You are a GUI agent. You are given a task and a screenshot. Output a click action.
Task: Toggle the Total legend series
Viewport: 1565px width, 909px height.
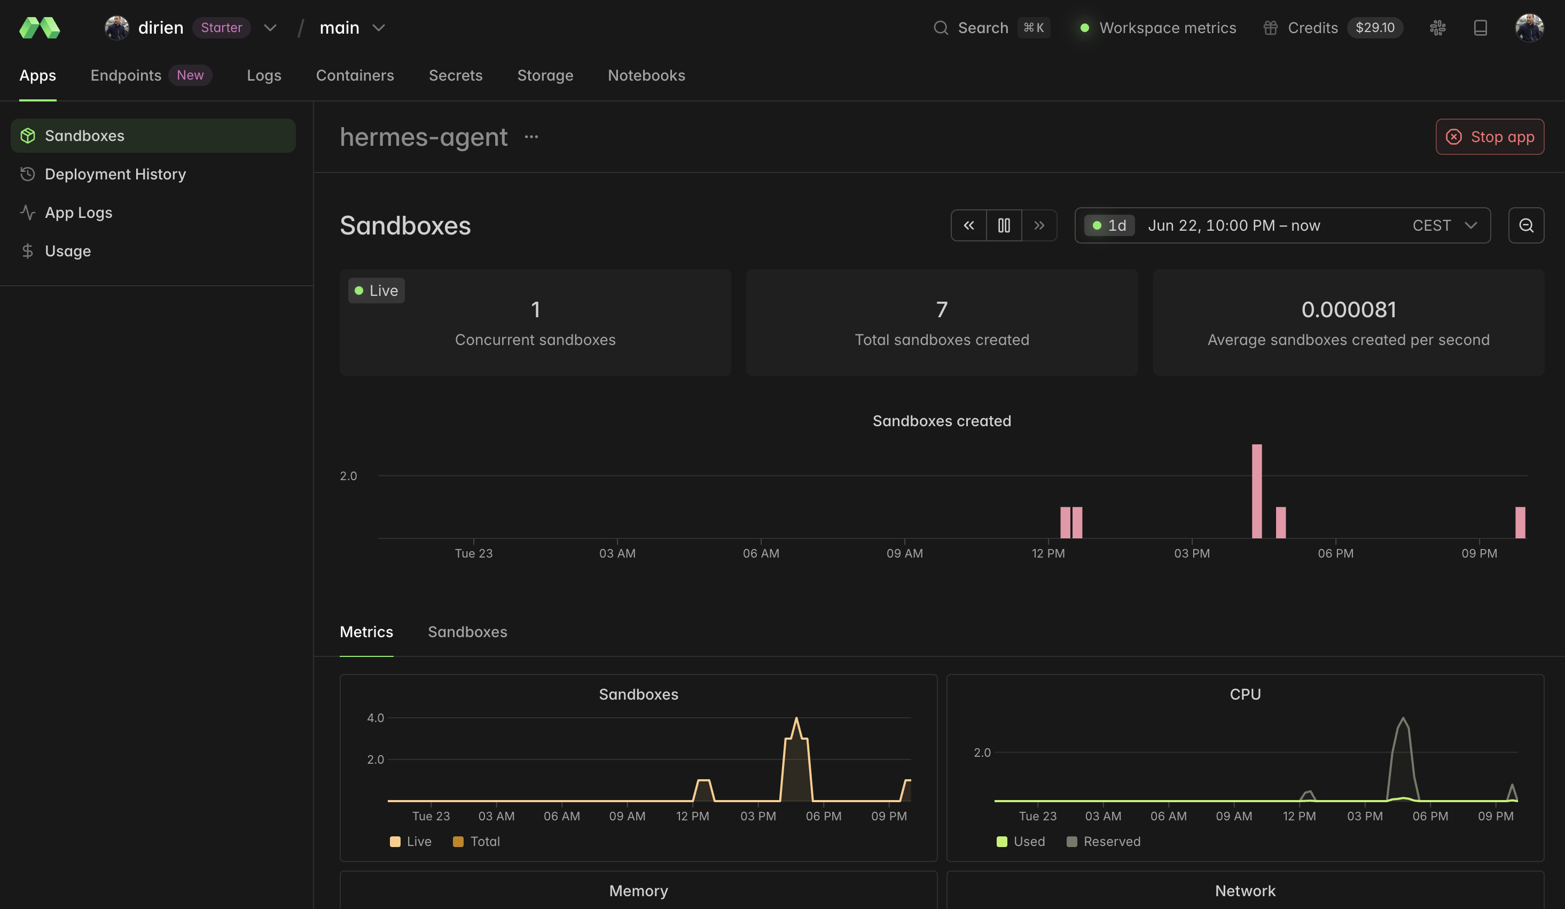(476, 841)
